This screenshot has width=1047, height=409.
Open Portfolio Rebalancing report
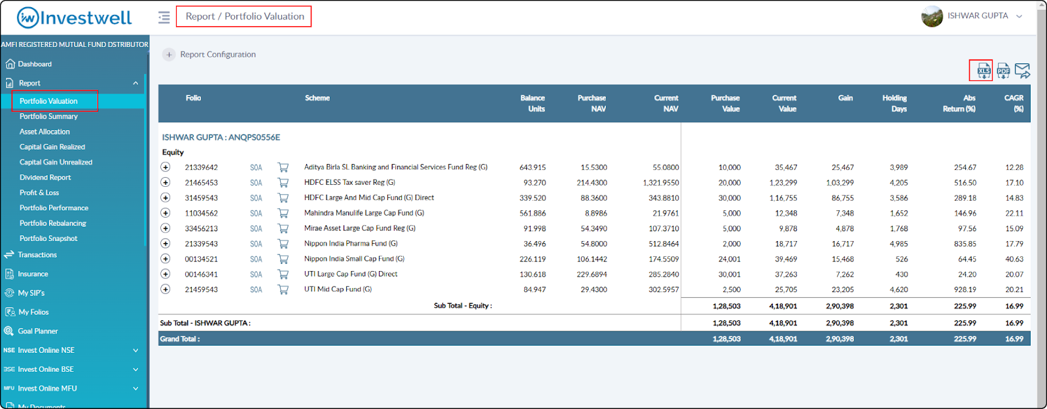(x=53, y=223)
